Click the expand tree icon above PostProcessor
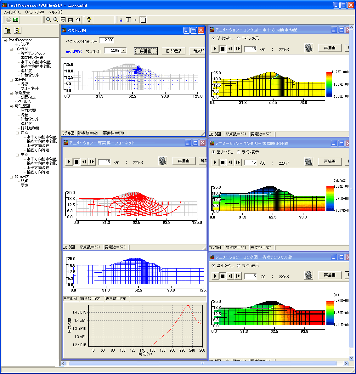The height and width of the screenshot is (374, 356). click(x=8, y=30)
